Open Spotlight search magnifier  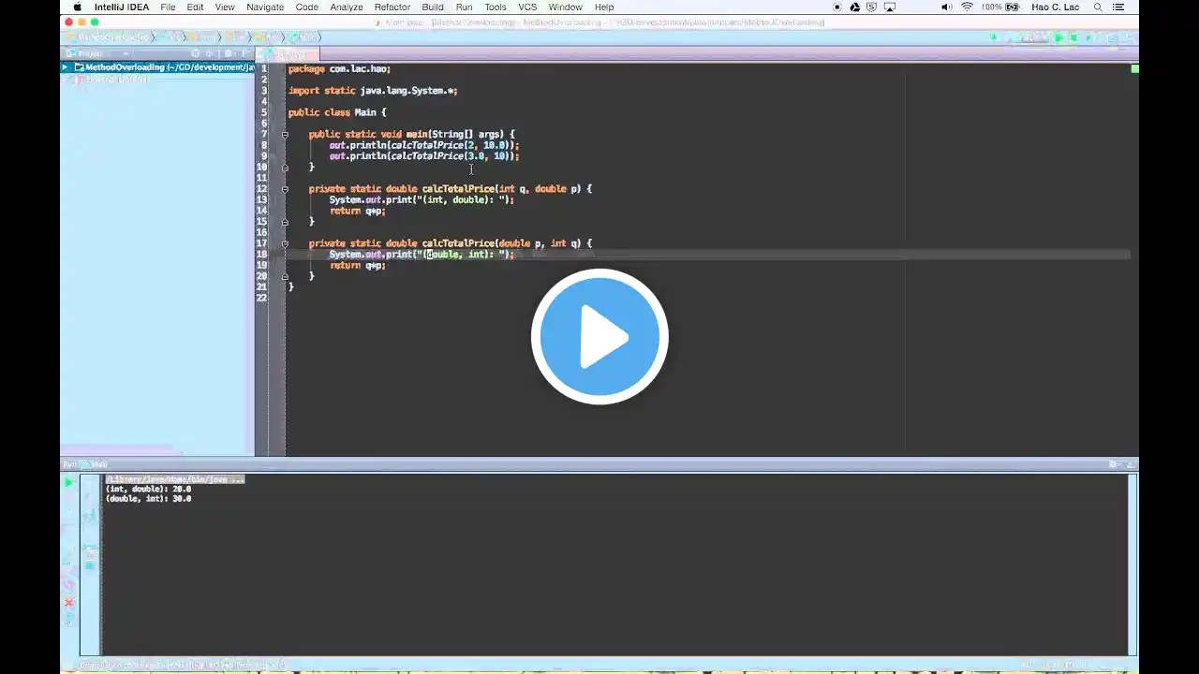pos(1098,7)
